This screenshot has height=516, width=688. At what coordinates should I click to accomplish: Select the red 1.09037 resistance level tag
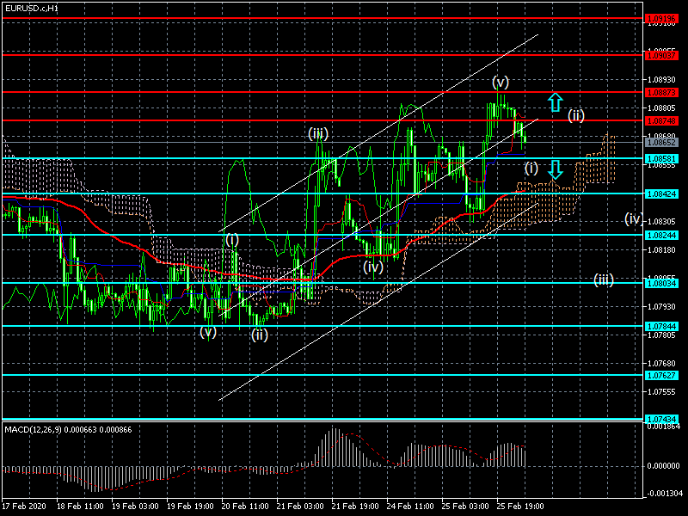coord(662,55)
